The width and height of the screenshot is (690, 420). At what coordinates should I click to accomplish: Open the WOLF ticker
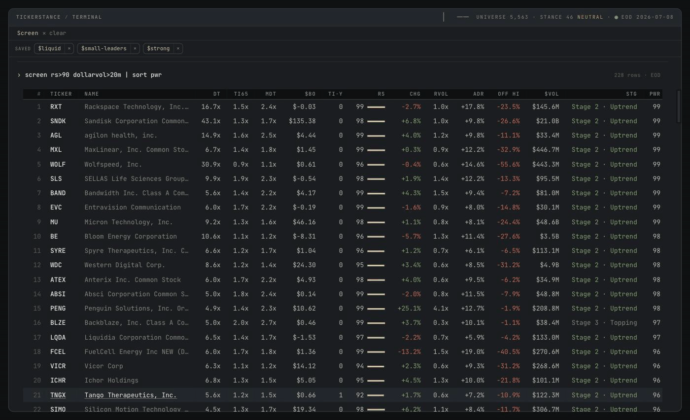click(58, 164)
